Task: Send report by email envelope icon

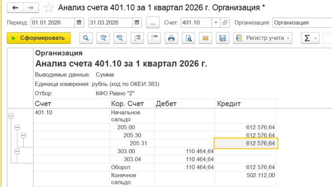Action: 205,38
